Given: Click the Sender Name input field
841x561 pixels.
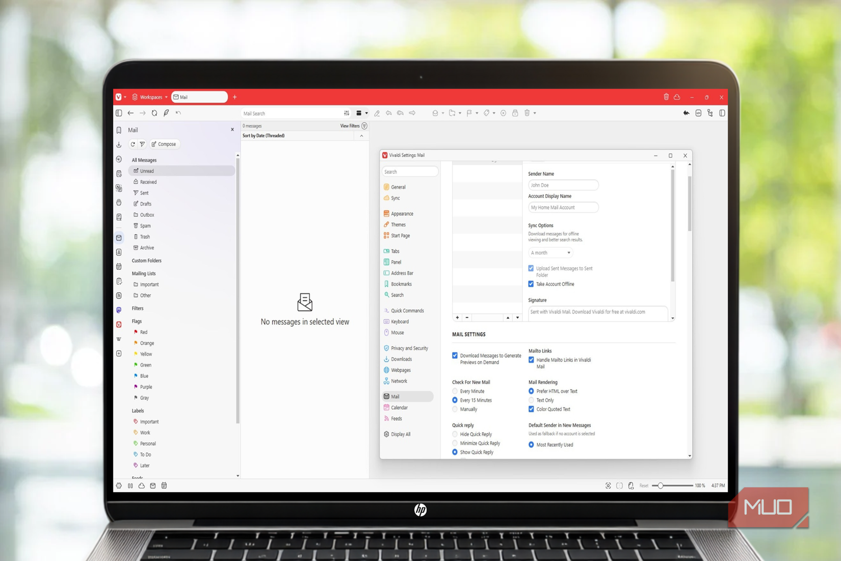Looking at the screenshot, I should point(563,185).
